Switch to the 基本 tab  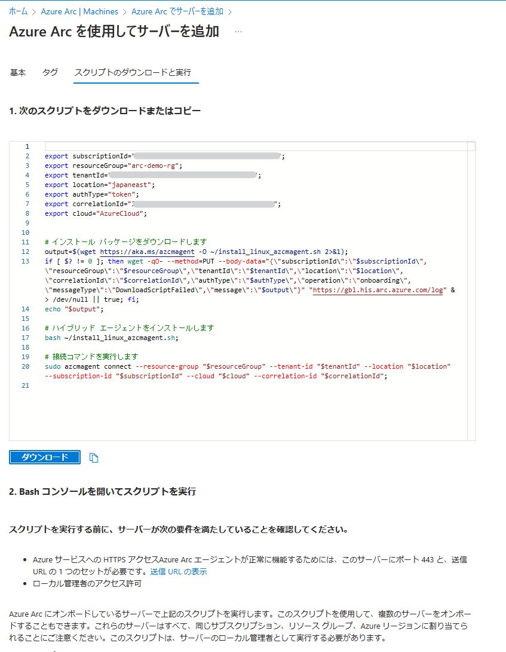click(x=18, y=72)
